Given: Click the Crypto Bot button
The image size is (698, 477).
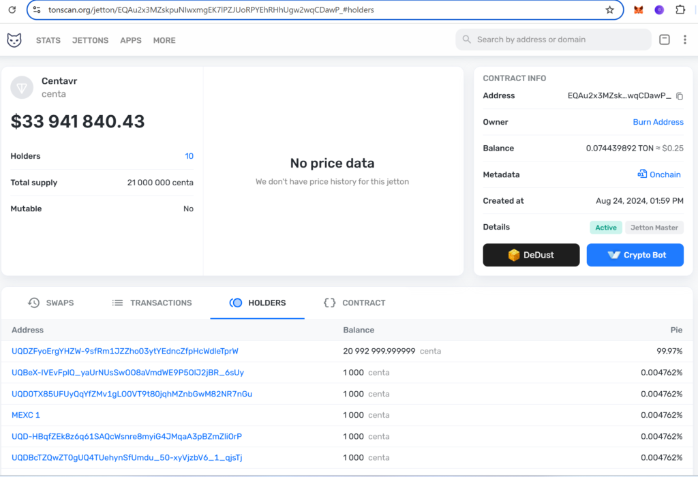Looking at the screenshot, I should click(x=635, y=255).
